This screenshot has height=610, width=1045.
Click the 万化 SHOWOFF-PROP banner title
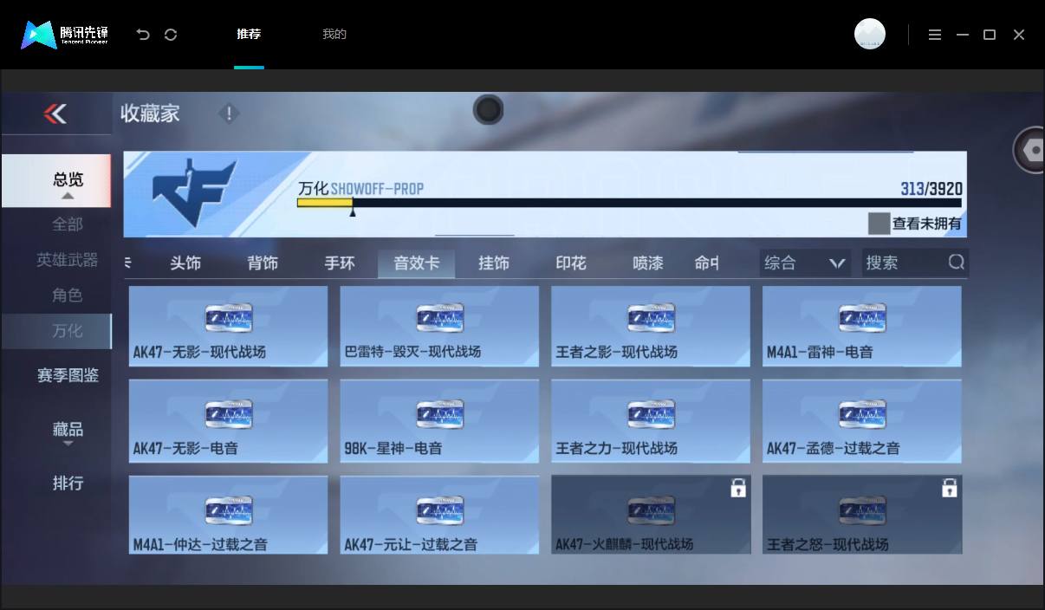click(x=360, y=188)
